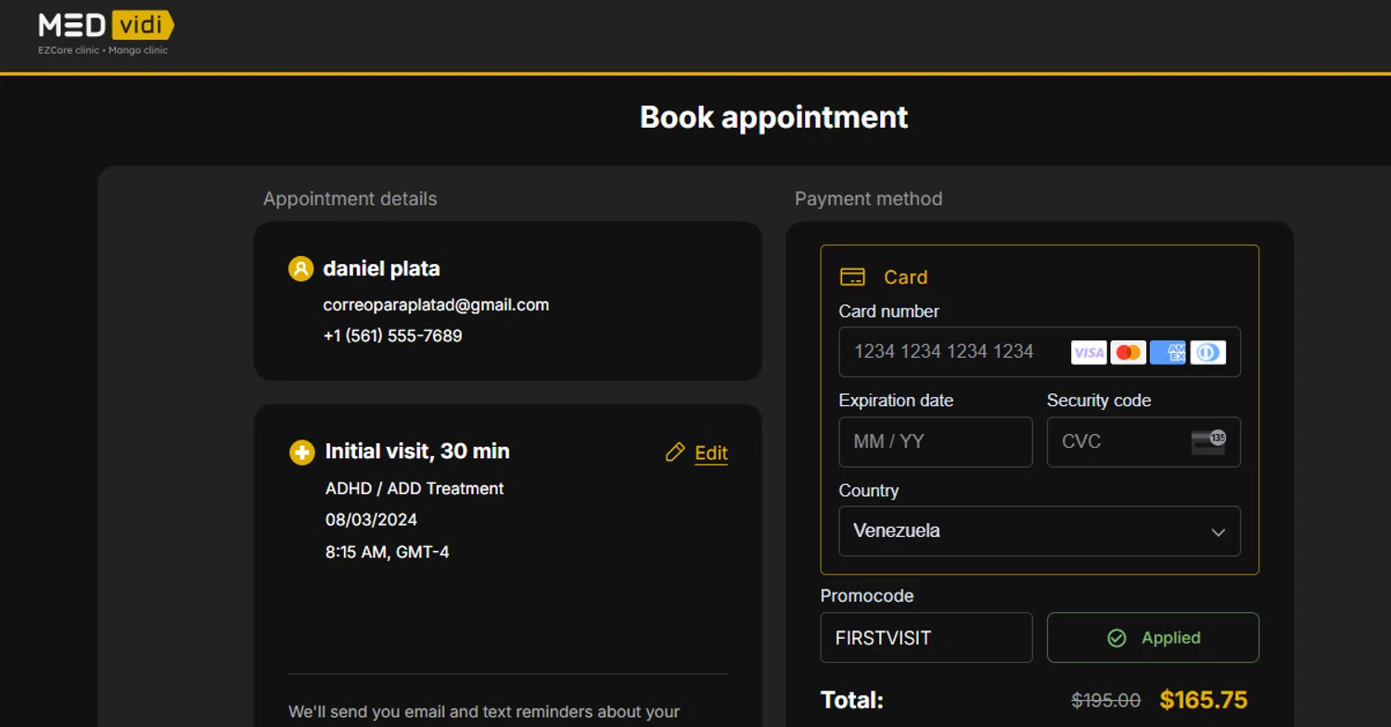This screenshot has height=727, width=1391.
Task: Click the Expiration date label
Action: coord(896,401)
